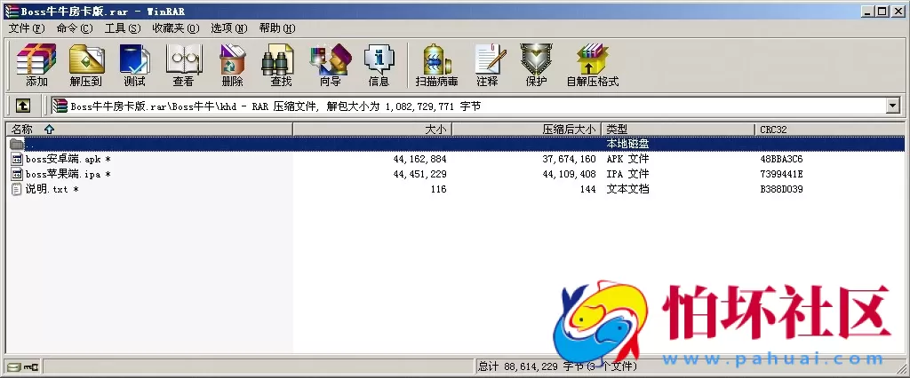910x378 pixels.
Task: Open the 收藏夹(O) menu
Action: 175,28
